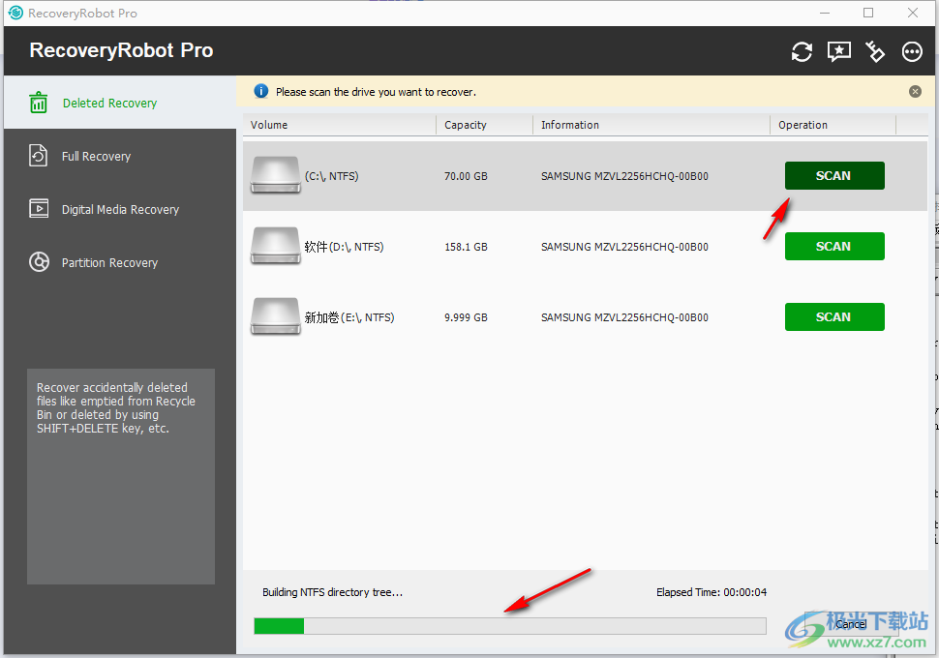Screen dimensions: 939x658
Task: Open Digital Media Recovery mode
Action: pos(120,209)
